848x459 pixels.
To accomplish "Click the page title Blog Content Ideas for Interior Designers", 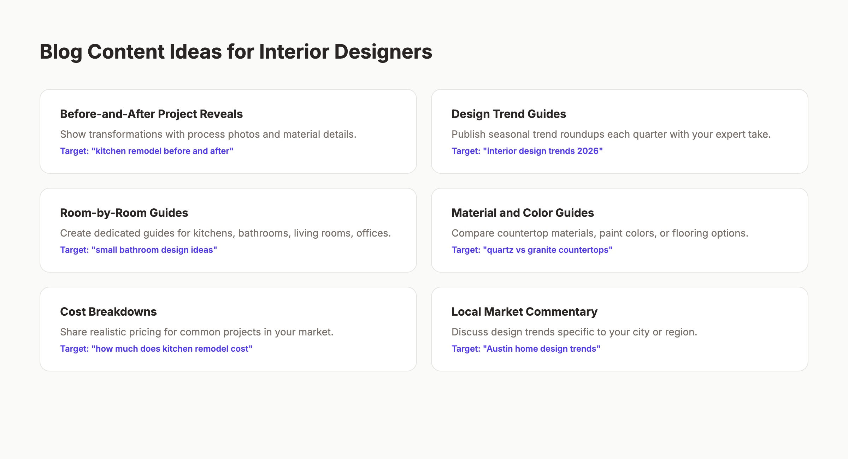I will pos(236,52).
